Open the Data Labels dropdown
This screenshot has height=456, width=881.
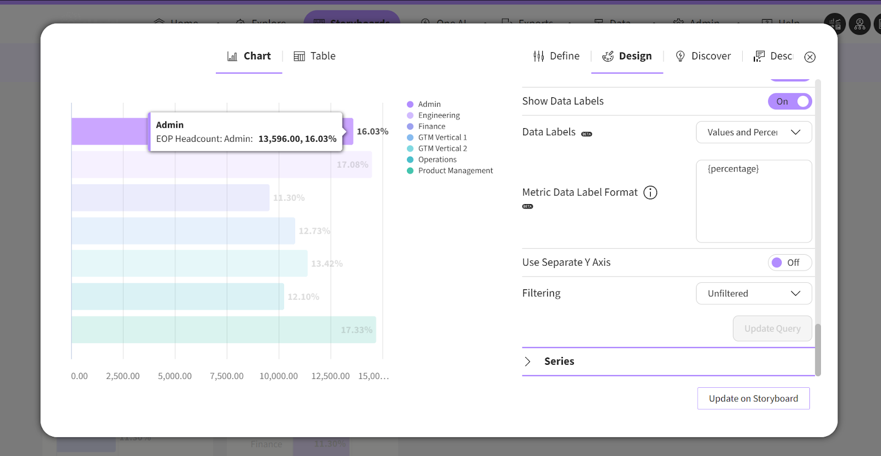pyautogui.click(x=753, y=132)
